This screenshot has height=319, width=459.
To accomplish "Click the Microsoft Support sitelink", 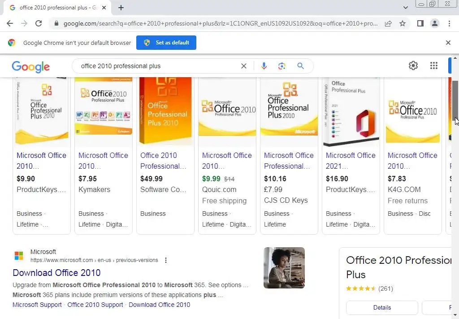I will [37, 305].
